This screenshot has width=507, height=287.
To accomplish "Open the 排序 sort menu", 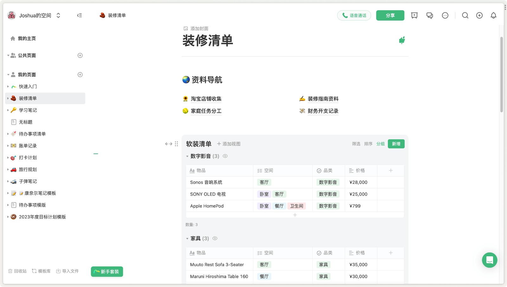I will coord(368,144).
